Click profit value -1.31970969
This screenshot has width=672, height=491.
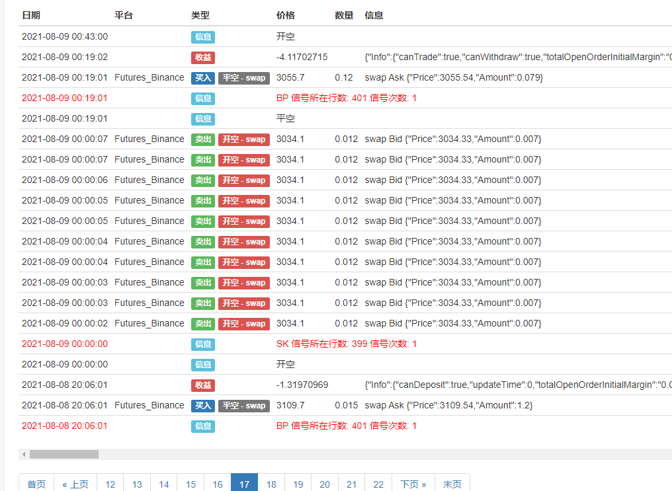point(302,385)
